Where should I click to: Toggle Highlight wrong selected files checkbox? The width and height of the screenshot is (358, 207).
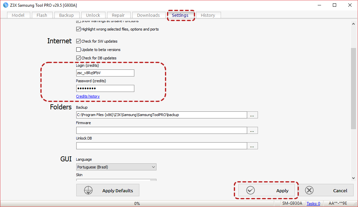click(x=78, y=29)
